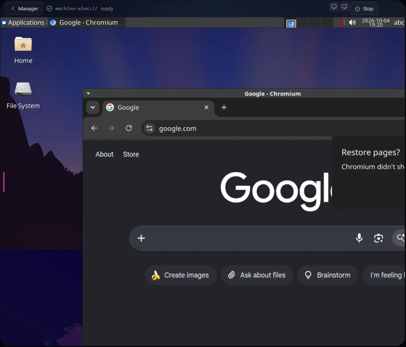Viewport: 406px width, 347px height.
Task: Select the Brainstorm suggestion chip
Action: click(x=328, y=275)
